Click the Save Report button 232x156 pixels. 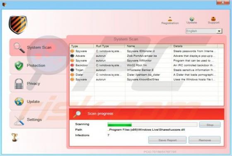(167, 140)
